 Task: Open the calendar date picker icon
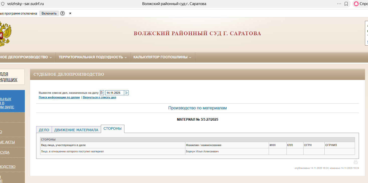[102, 93]
